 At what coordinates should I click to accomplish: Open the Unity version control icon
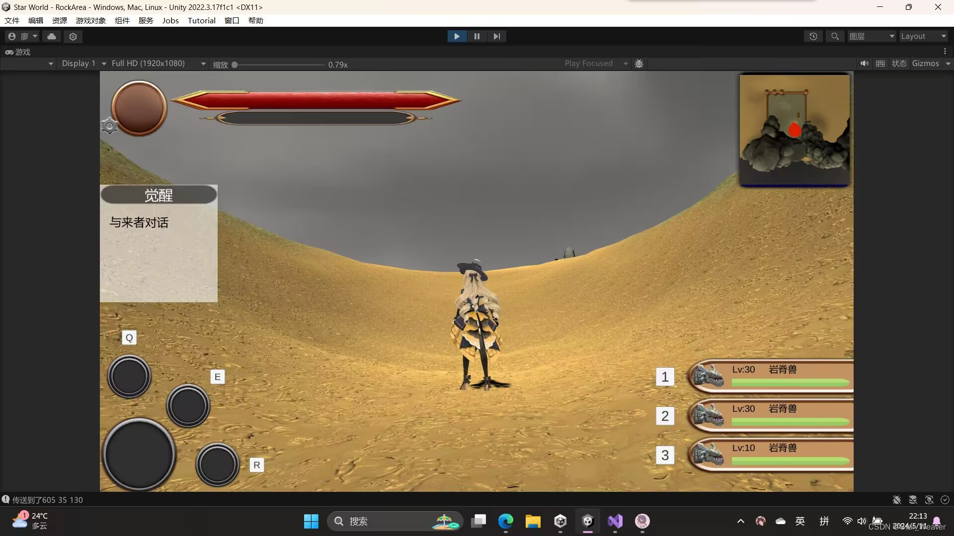pos(73,36)
